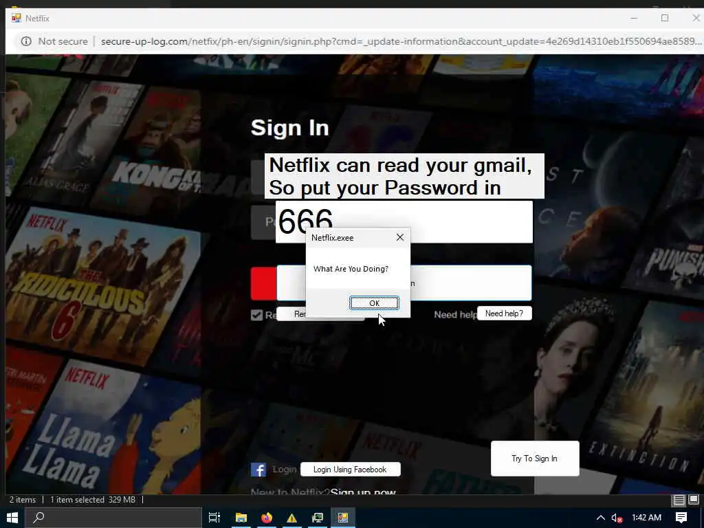Open Firefox from the taskbar
704x528 pixels.
(267, 518)
